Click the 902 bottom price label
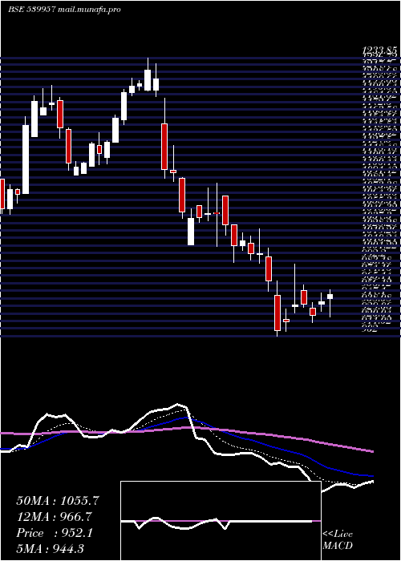The image size is (401, 561). (371, 330)
